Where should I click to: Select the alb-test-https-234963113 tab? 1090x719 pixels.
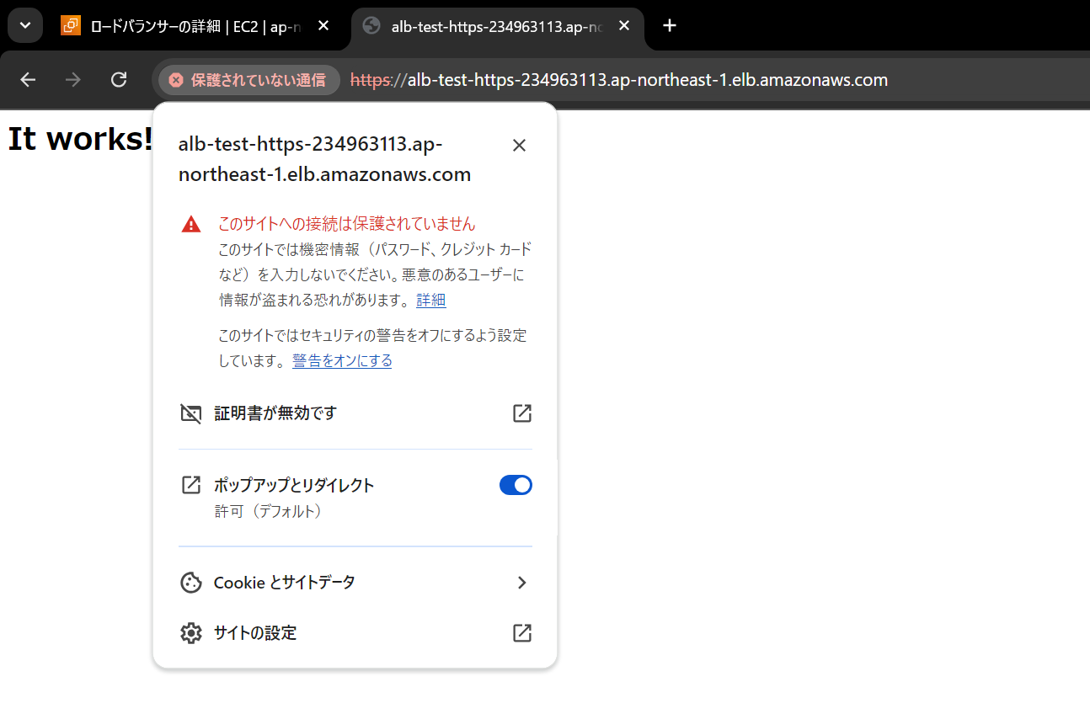(x=497, y=26)
